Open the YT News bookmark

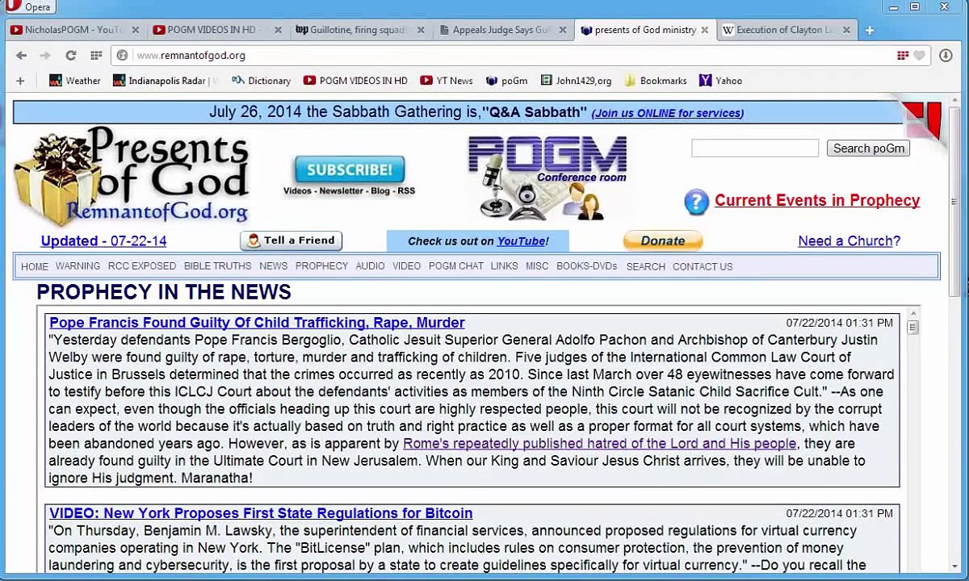tap(447, 81)
